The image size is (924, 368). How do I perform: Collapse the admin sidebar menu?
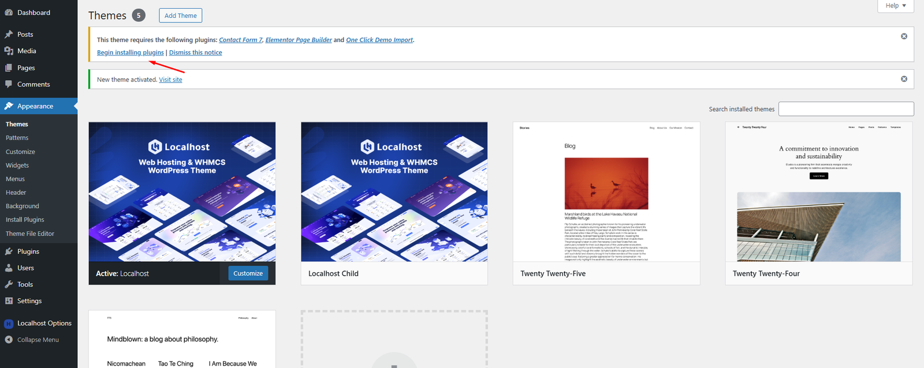(38, 340)
